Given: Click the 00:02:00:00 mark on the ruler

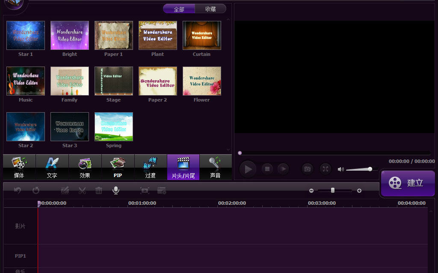Looking at the screenshot, I should [232, 203].
